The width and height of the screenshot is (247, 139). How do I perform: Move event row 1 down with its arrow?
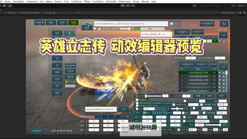224,73
